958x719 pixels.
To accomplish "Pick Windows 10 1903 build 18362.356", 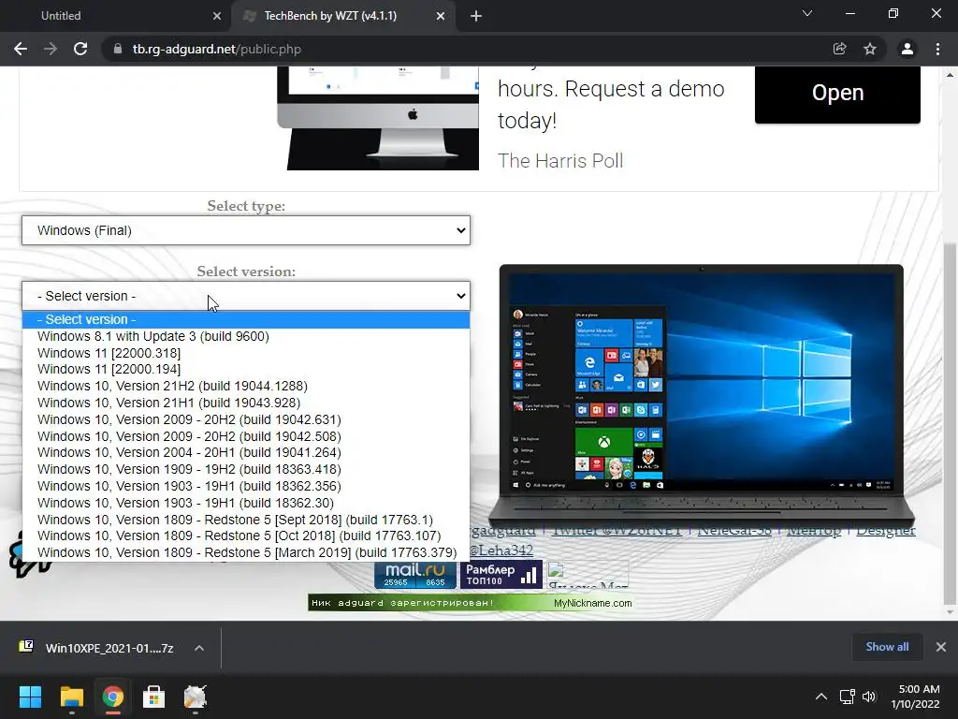I will point(246,486).
